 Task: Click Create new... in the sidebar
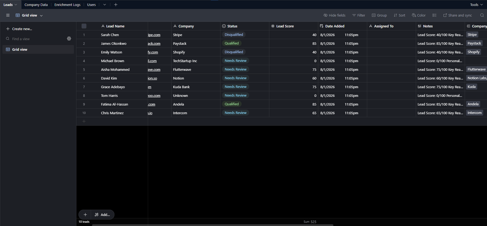(19, 29)
